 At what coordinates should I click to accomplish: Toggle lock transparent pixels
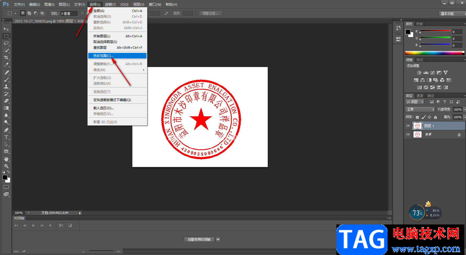tap(417, 117)
